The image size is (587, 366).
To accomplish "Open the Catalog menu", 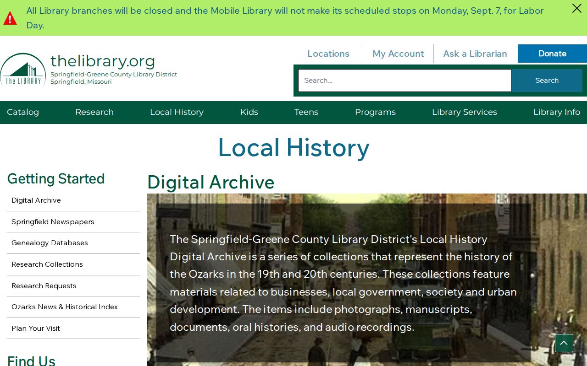I will pos(23,112).
